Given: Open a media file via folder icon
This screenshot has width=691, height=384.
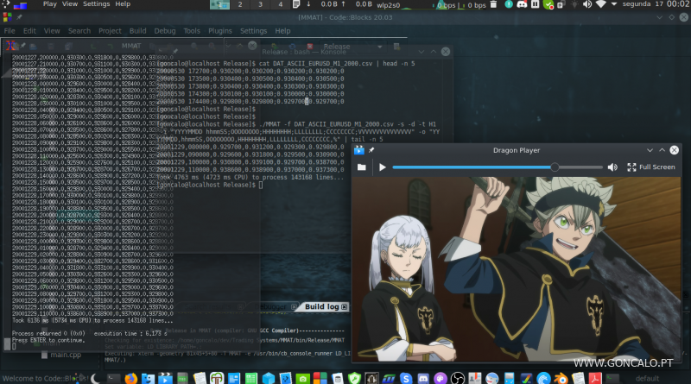Looking at the screenshot, I should point(361,167).
